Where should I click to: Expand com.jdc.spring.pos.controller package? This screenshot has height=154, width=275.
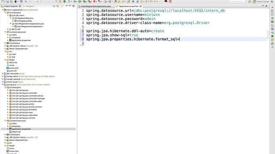click(8, 93)
